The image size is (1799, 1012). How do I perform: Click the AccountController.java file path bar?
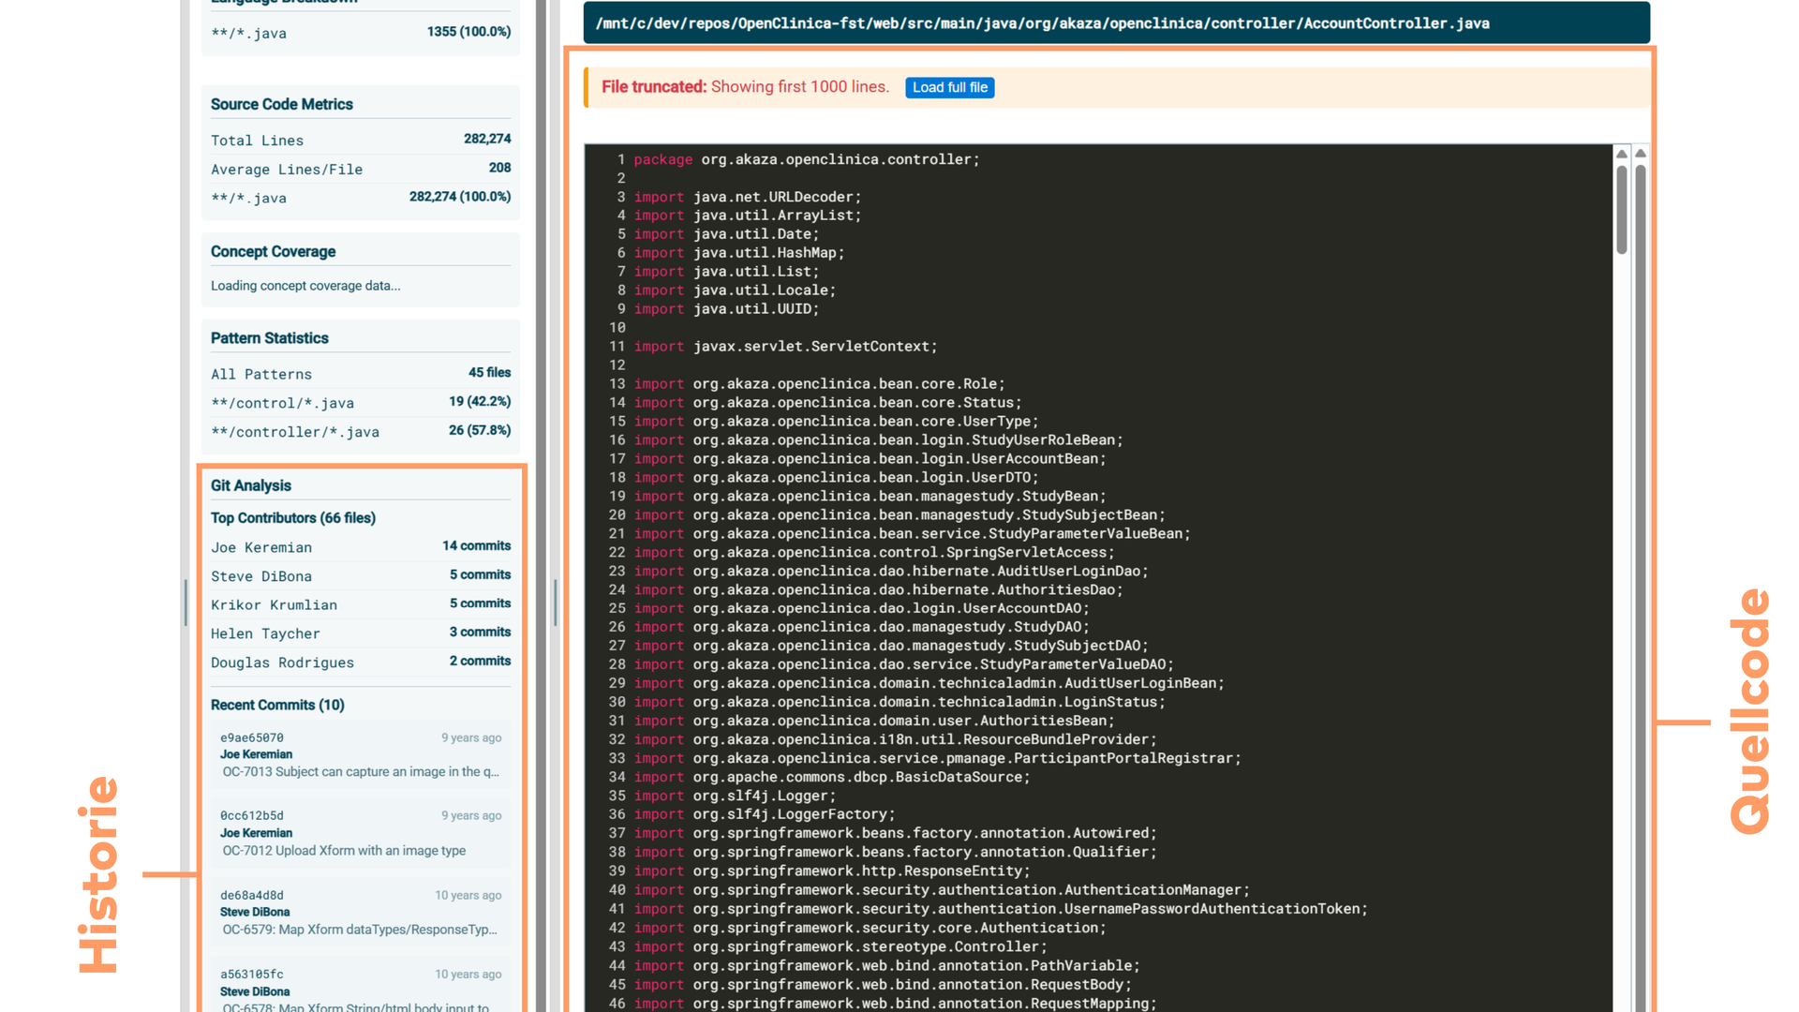(1042, 23)
